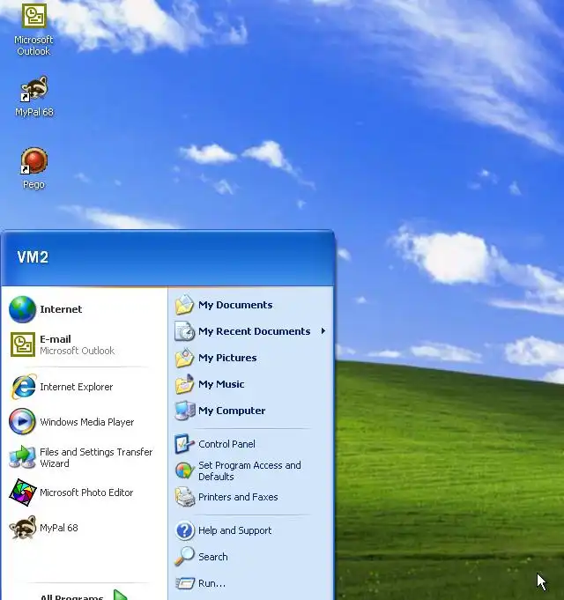Screen dimensions: 564x600
Task: Open the Microsoft Outlook desktop icon
Action: 33,29
